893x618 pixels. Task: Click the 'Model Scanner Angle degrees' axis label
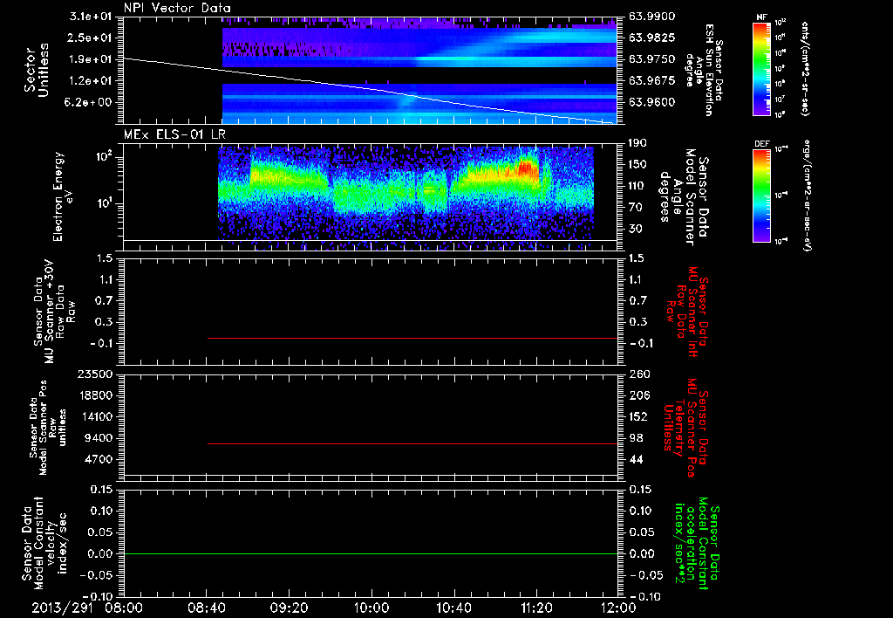(684, 197)
